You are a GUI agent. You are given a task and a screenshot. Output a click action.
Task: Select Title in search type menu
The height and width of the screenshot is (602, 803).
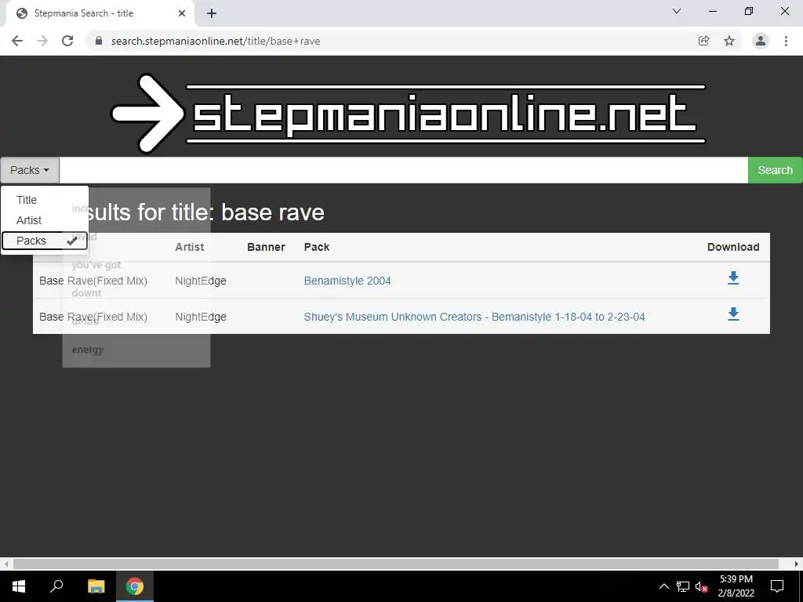click(45, 200)
